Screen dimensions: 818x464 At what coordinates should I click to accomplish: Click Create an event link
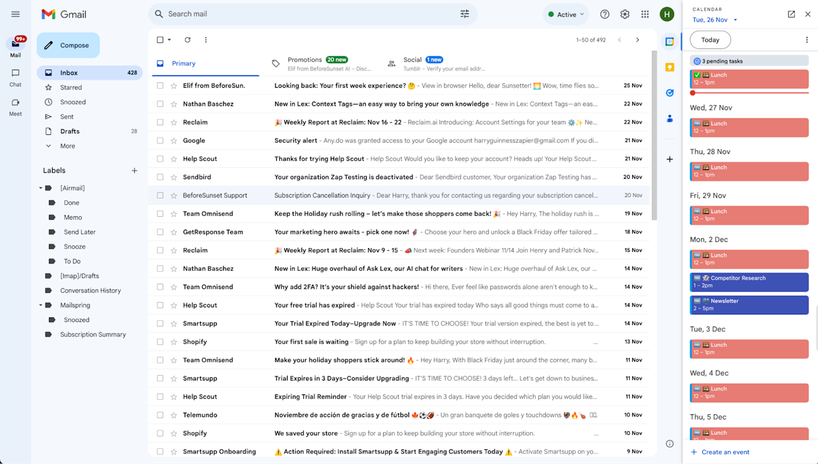pos(720,452)
